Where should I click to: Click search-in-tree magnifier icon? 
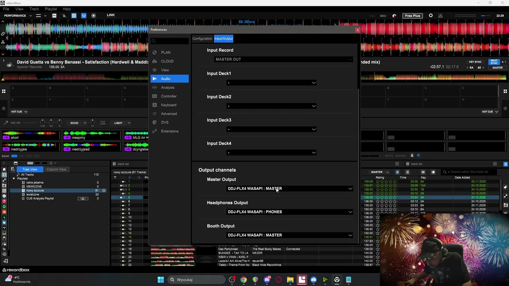click(x=13, y=169)
